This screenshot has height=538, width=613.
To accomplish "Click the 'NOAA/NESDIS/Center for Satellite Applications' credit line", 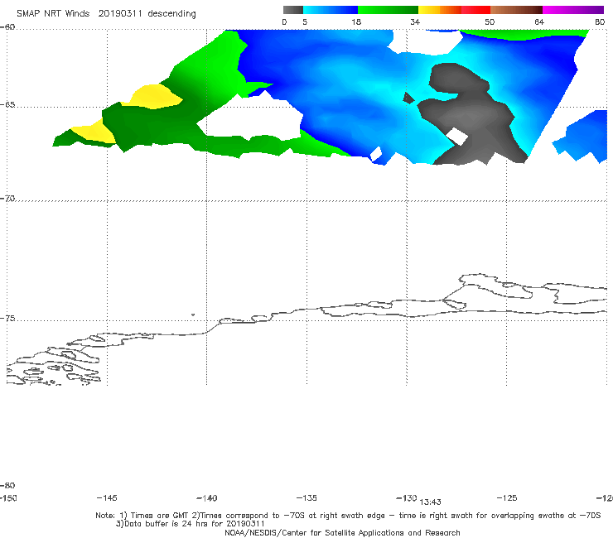I will [x=342, y=532].
